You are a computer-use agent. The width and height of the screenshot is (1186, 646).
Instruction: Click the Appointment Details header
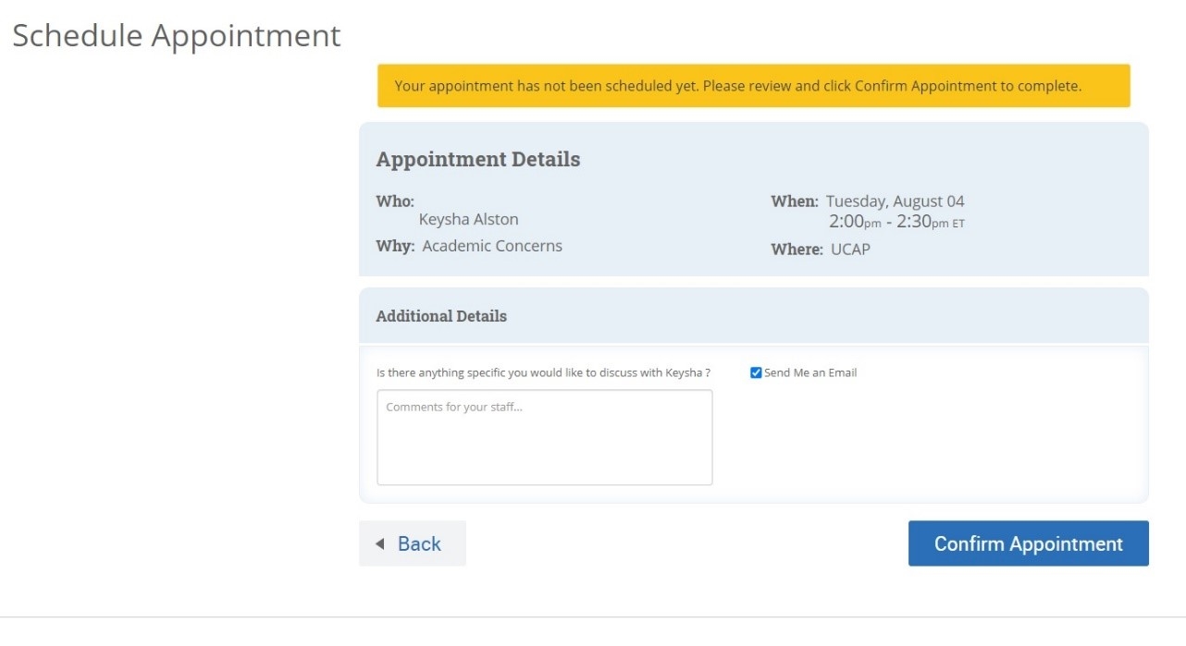coord(477,159)
